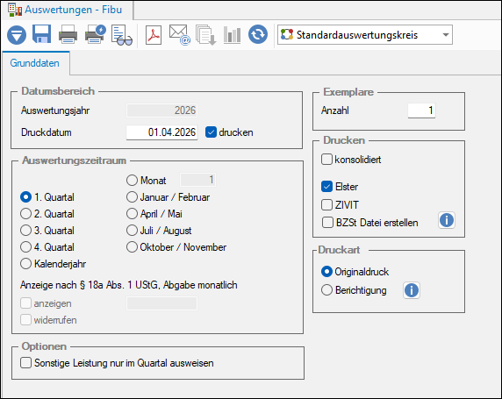Click the blue round dropdown menu icon
Image resolution: width=502 pixels, height=399 pixels.
click(17, 34)
